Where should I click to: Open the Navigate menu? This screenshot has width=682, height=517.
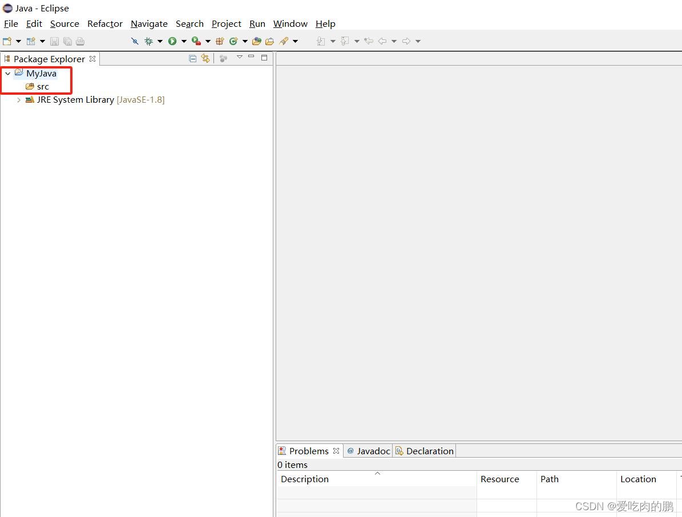coord(149,24)
